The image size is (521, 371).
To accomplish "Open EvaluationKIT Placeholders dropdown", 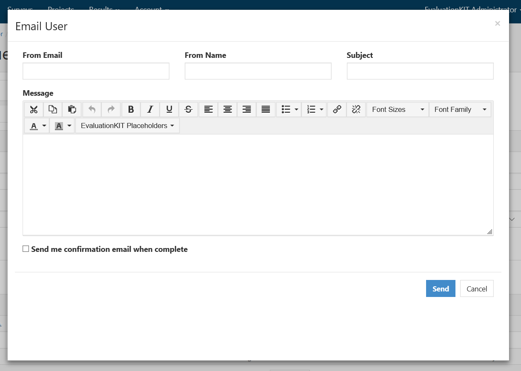I will tap(127, 126).
